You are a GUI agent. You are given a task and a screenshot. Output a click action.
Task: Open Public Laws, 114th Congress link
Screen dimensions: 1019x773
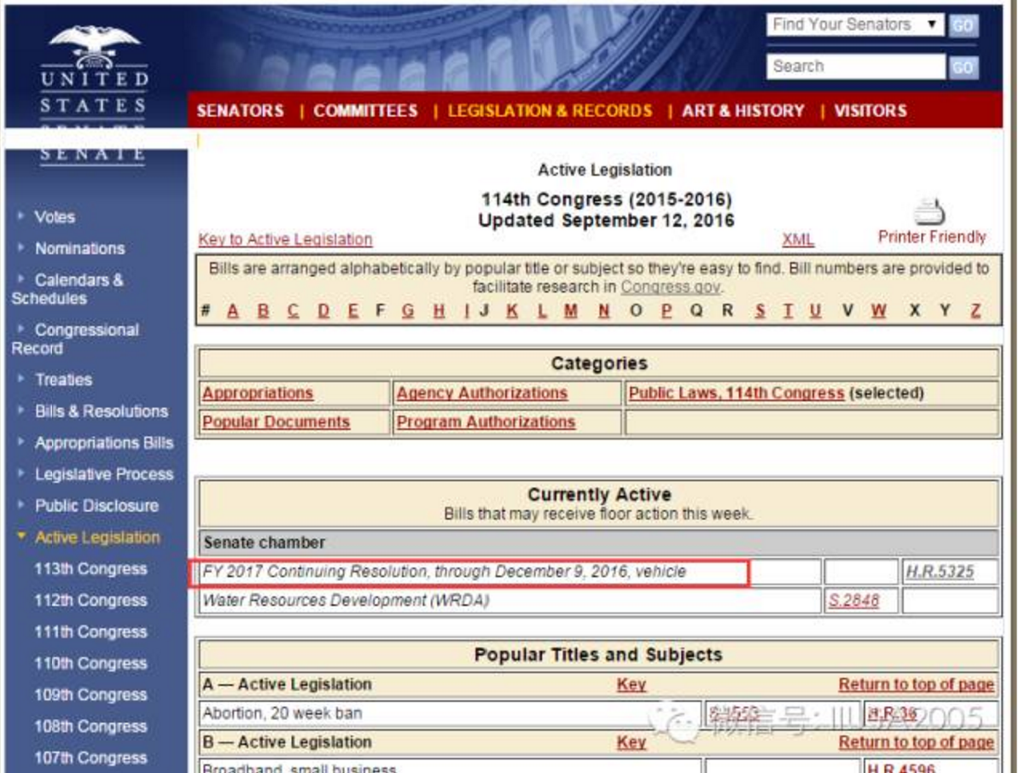[737, 393]
